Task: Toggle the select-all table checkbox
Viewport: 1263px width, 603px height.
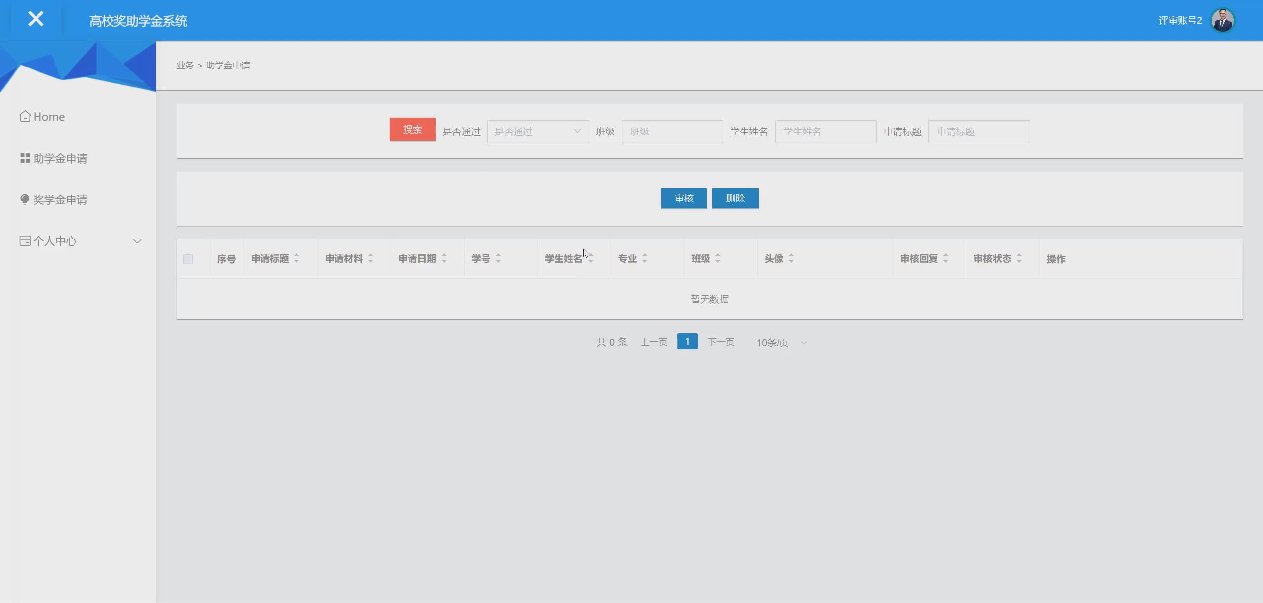Action: 187,259
